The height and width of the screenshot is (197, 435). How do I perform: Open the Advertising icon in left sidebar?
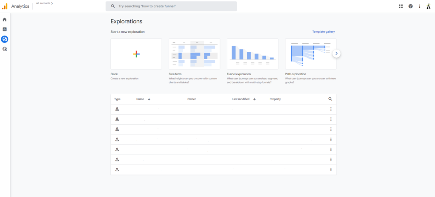(x=5, y=49)
